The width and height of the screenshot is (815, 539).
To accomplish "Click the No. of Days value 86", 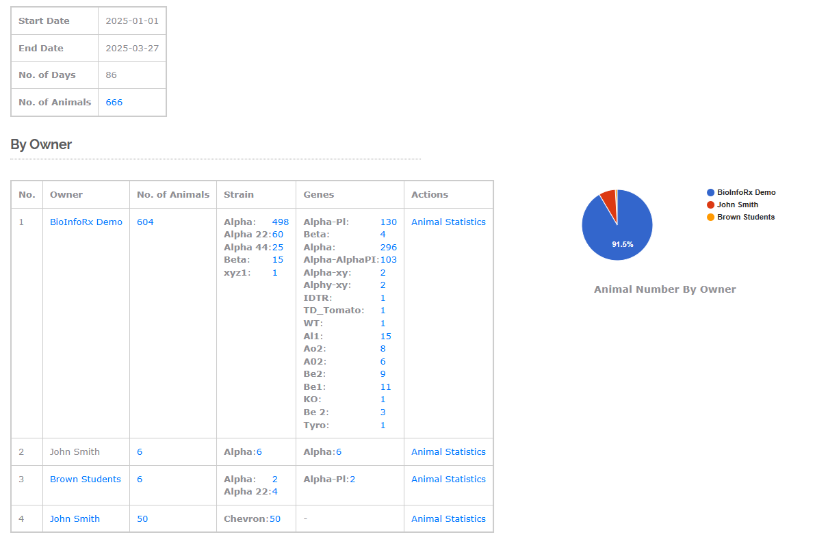I will point(112,75).
